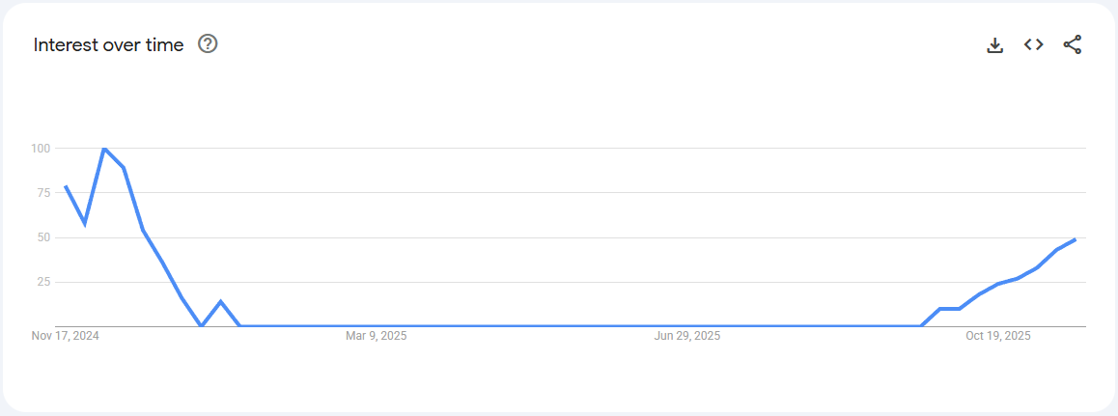Screen dimensions: 1118x416
Task: Open the embed code dialog
Action: pos(1034,44)
